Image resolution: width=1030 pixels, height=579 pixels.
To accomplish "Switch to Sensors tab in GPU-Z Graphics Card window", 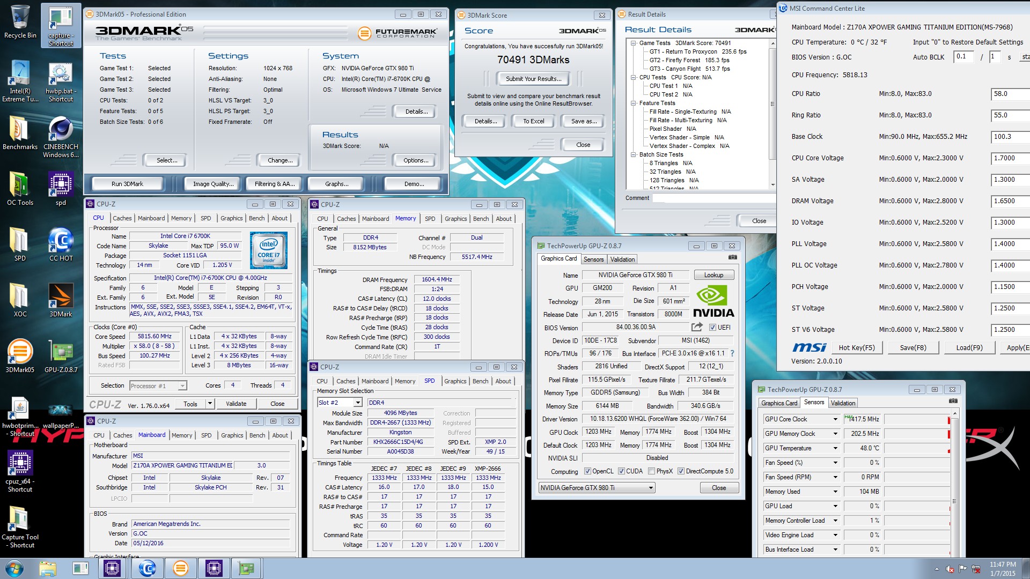I will (593, 259).
